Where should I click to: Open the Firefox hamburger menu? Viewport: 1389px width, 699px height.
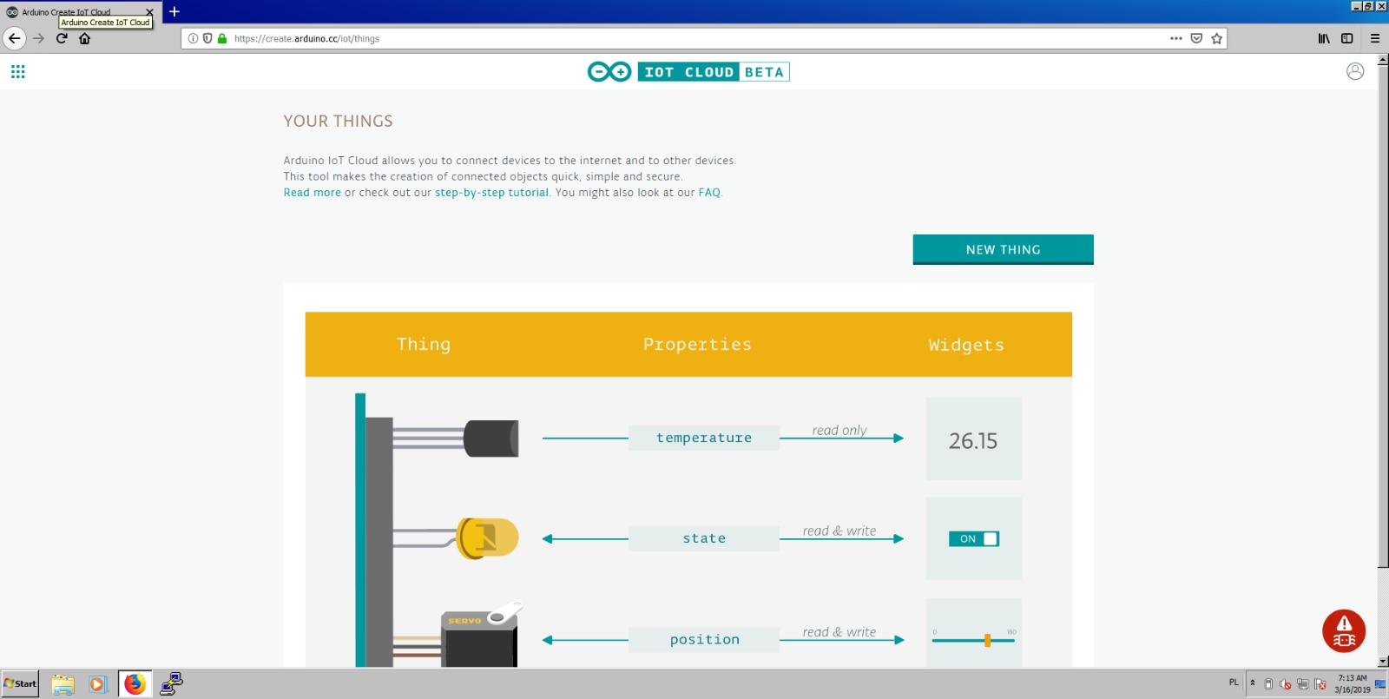(x=1375, y=38)
